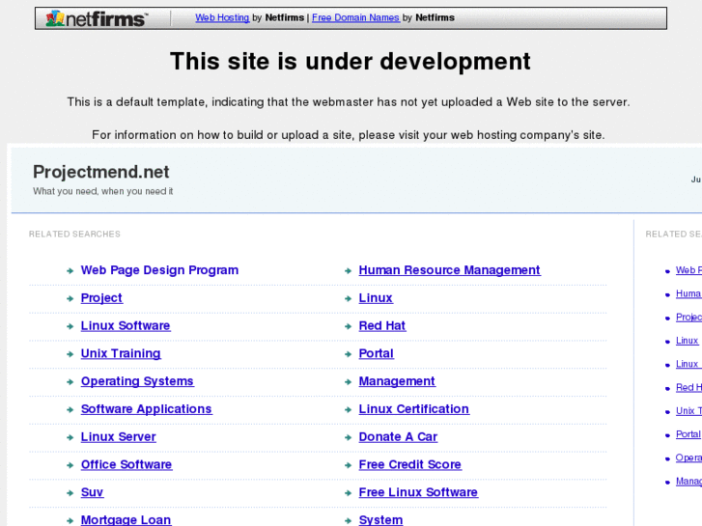
Task: Open Web Page Design Program search
Action: coord(159,270)
